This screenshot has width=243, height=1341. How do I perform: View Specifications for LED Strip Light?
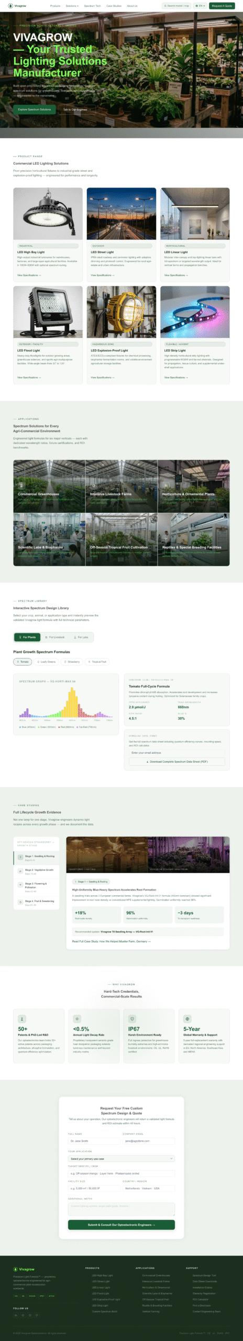point(176,377)
